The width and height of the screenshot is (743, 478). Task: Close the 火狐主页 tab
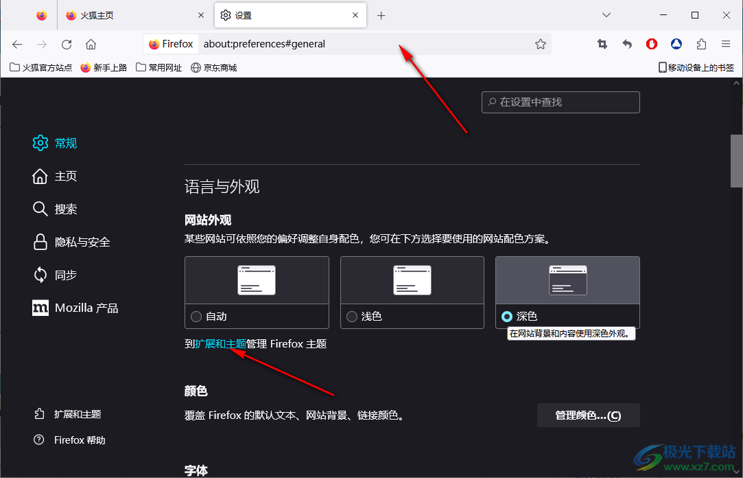tap(201, 16)
